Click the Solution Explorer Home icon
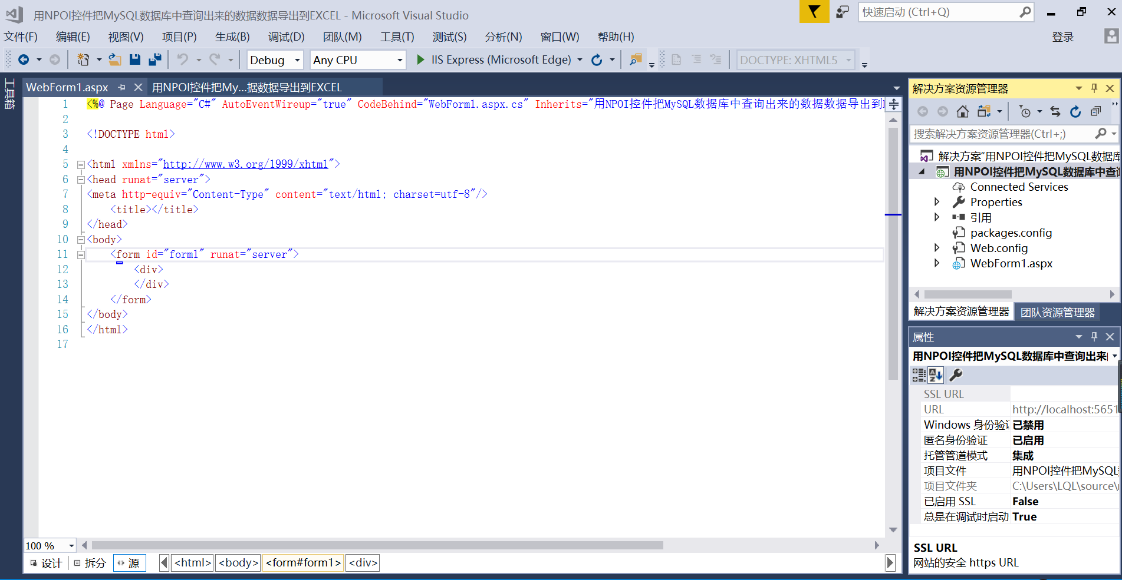The height and width of the screenshot is (580, 1122). click(x=963, y=111)
